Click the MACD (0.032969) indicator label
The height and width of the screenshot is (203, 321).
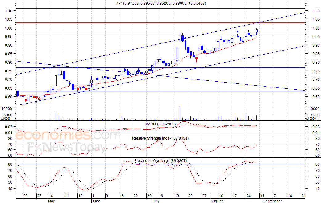[x=160, y=124]
